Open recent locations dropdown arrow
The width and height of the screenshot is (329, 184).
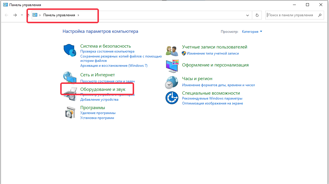(x=22, y=15)
